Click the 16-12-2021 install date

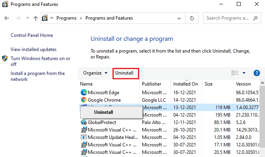tap(184, 93)
